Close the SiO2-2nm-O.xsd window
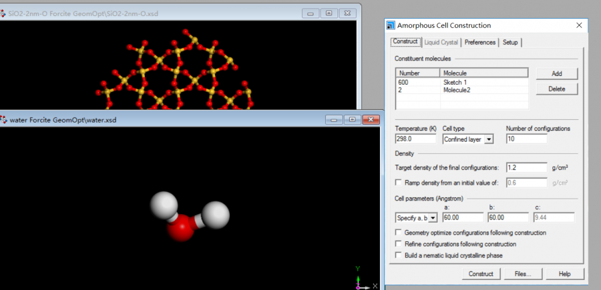Image resolution: width=601 pixels, height=290 pixels. pyautogui.click(x=347, y=13)
